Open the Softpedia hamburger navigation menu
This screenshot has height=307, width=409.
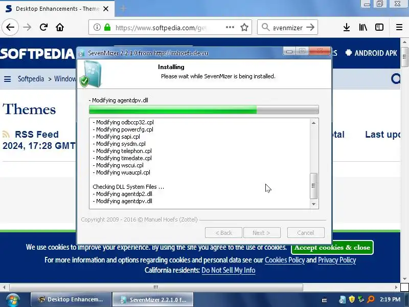tap(7, 79)
